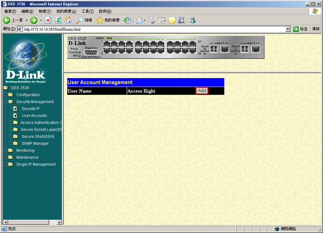Open the Back history dropdown arrow
Image resolution: width=323 pixels, height=233 pixels.
pos(26,20)
